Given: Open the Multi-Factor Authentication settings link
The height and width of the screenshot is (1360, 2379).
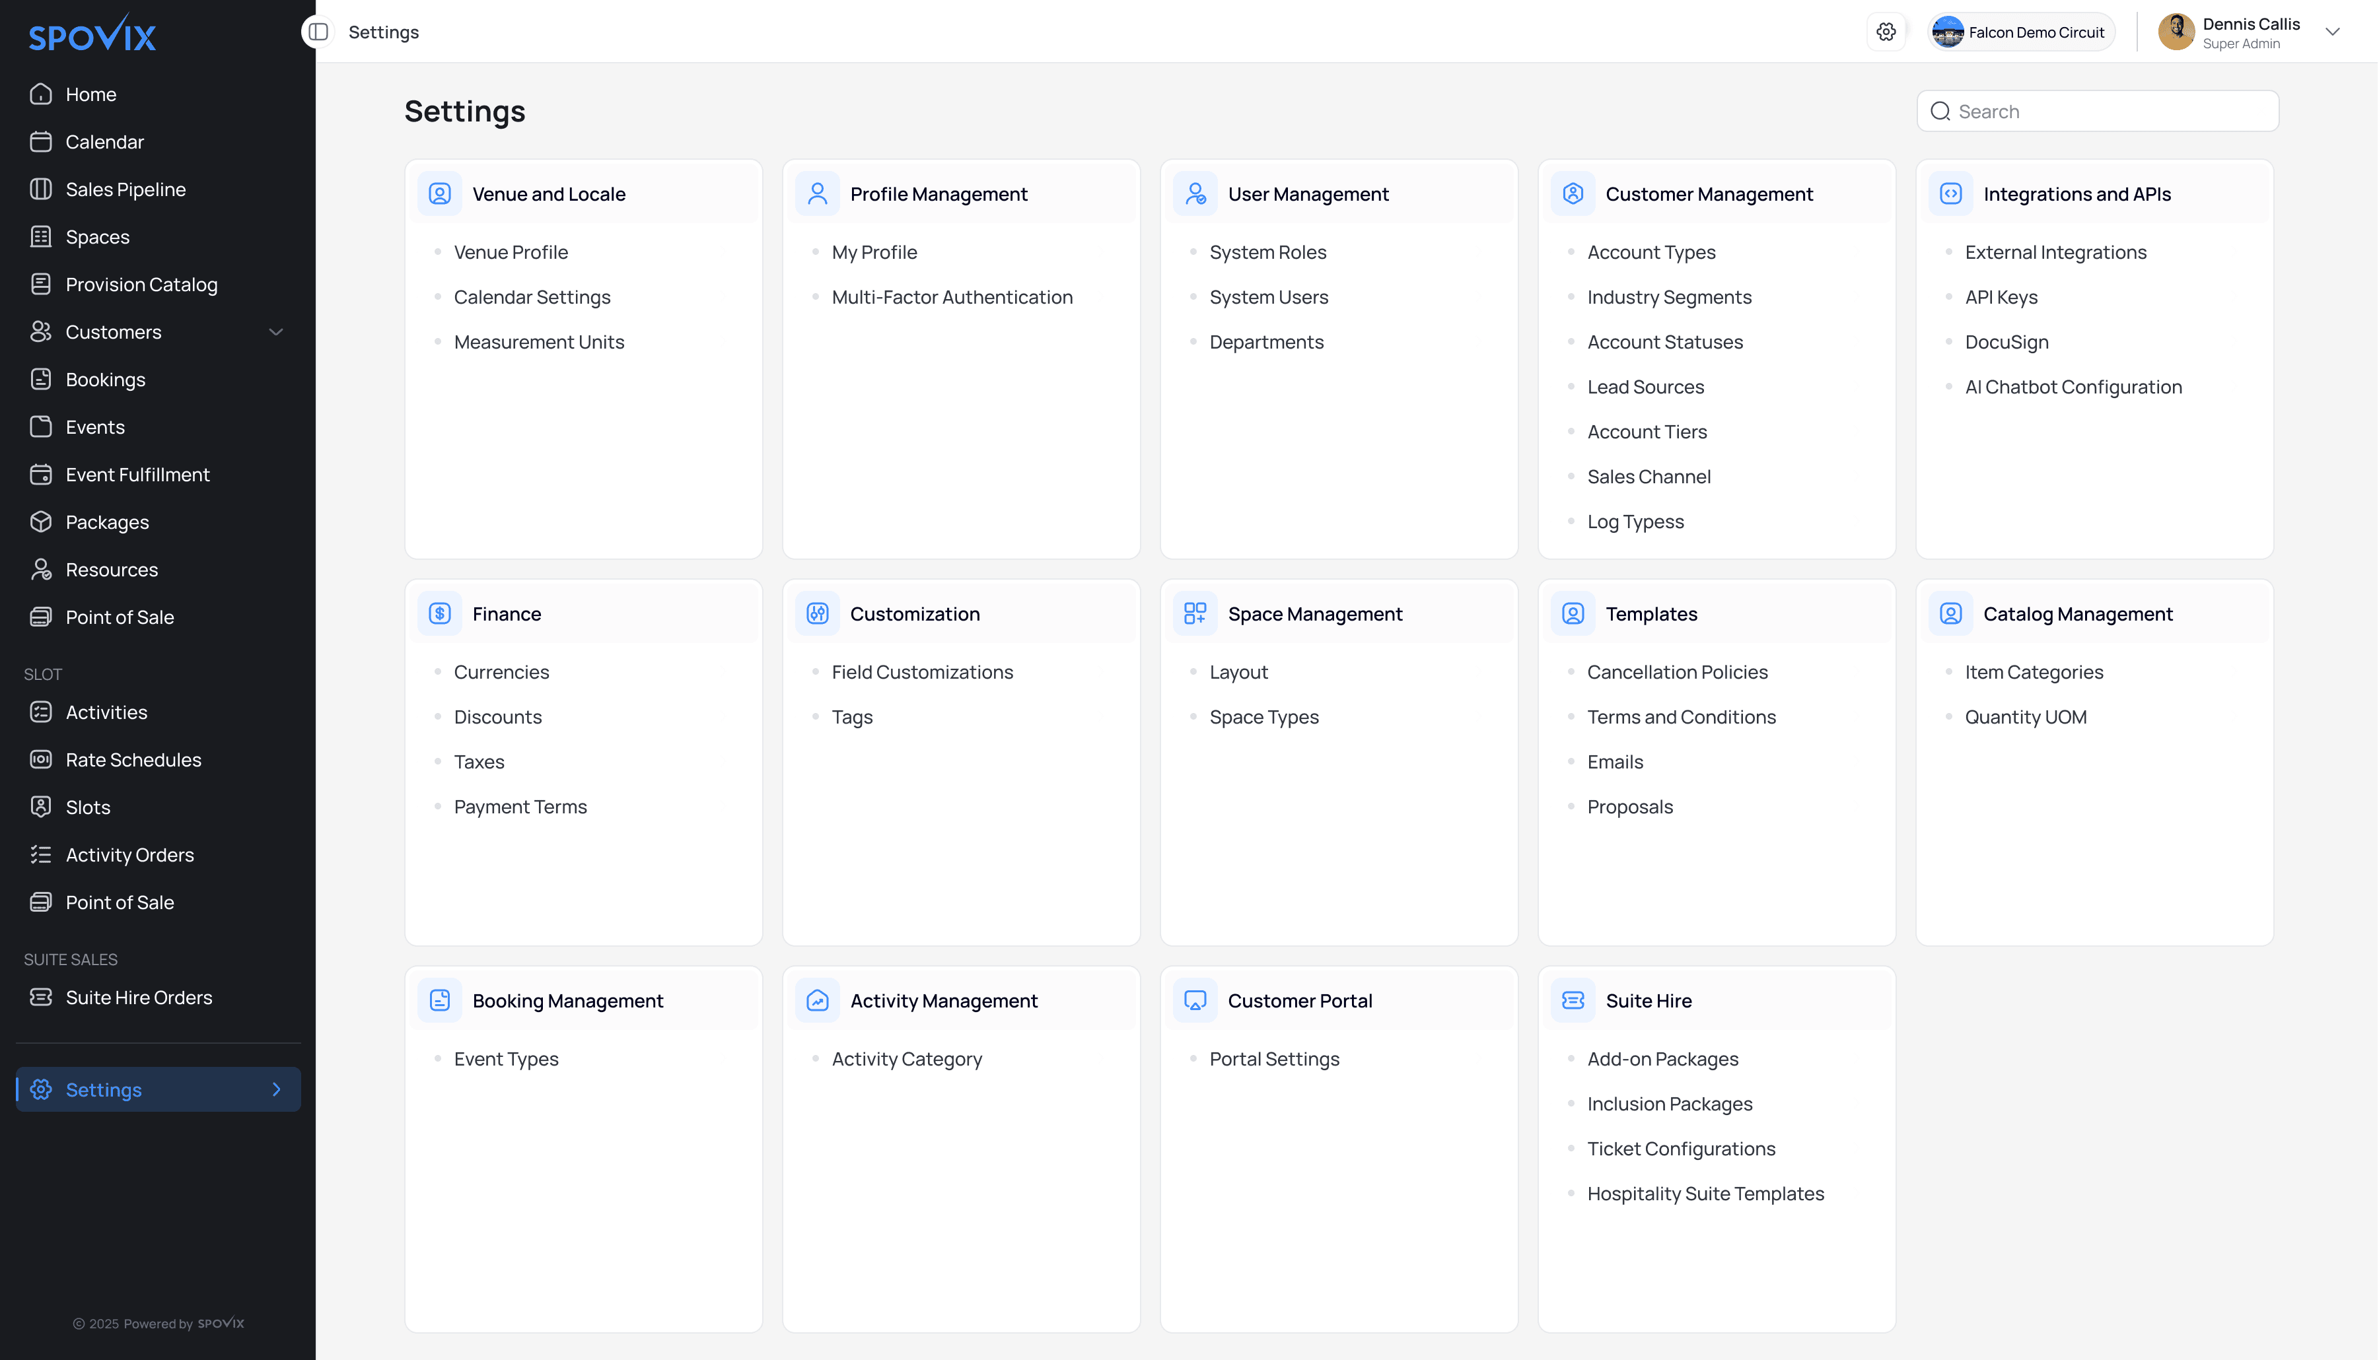Looking at the screenshot, I should click(951, 297).
